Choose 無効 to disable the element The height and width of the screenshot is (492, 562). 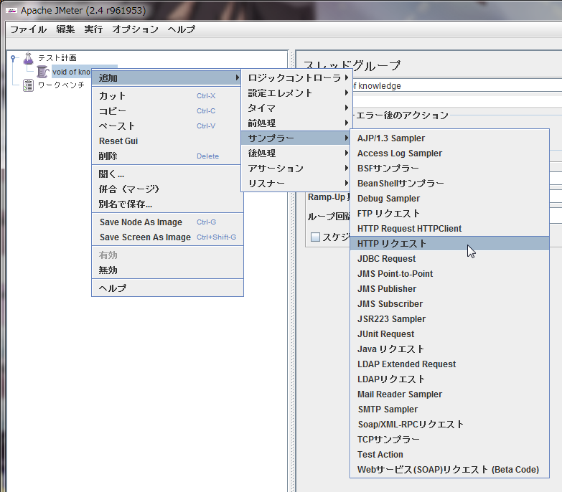coord(167,270)
